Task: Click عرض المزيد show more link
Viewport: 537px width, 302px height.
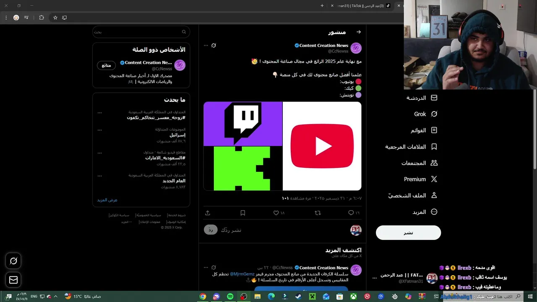Action: (x=107, y=200)
